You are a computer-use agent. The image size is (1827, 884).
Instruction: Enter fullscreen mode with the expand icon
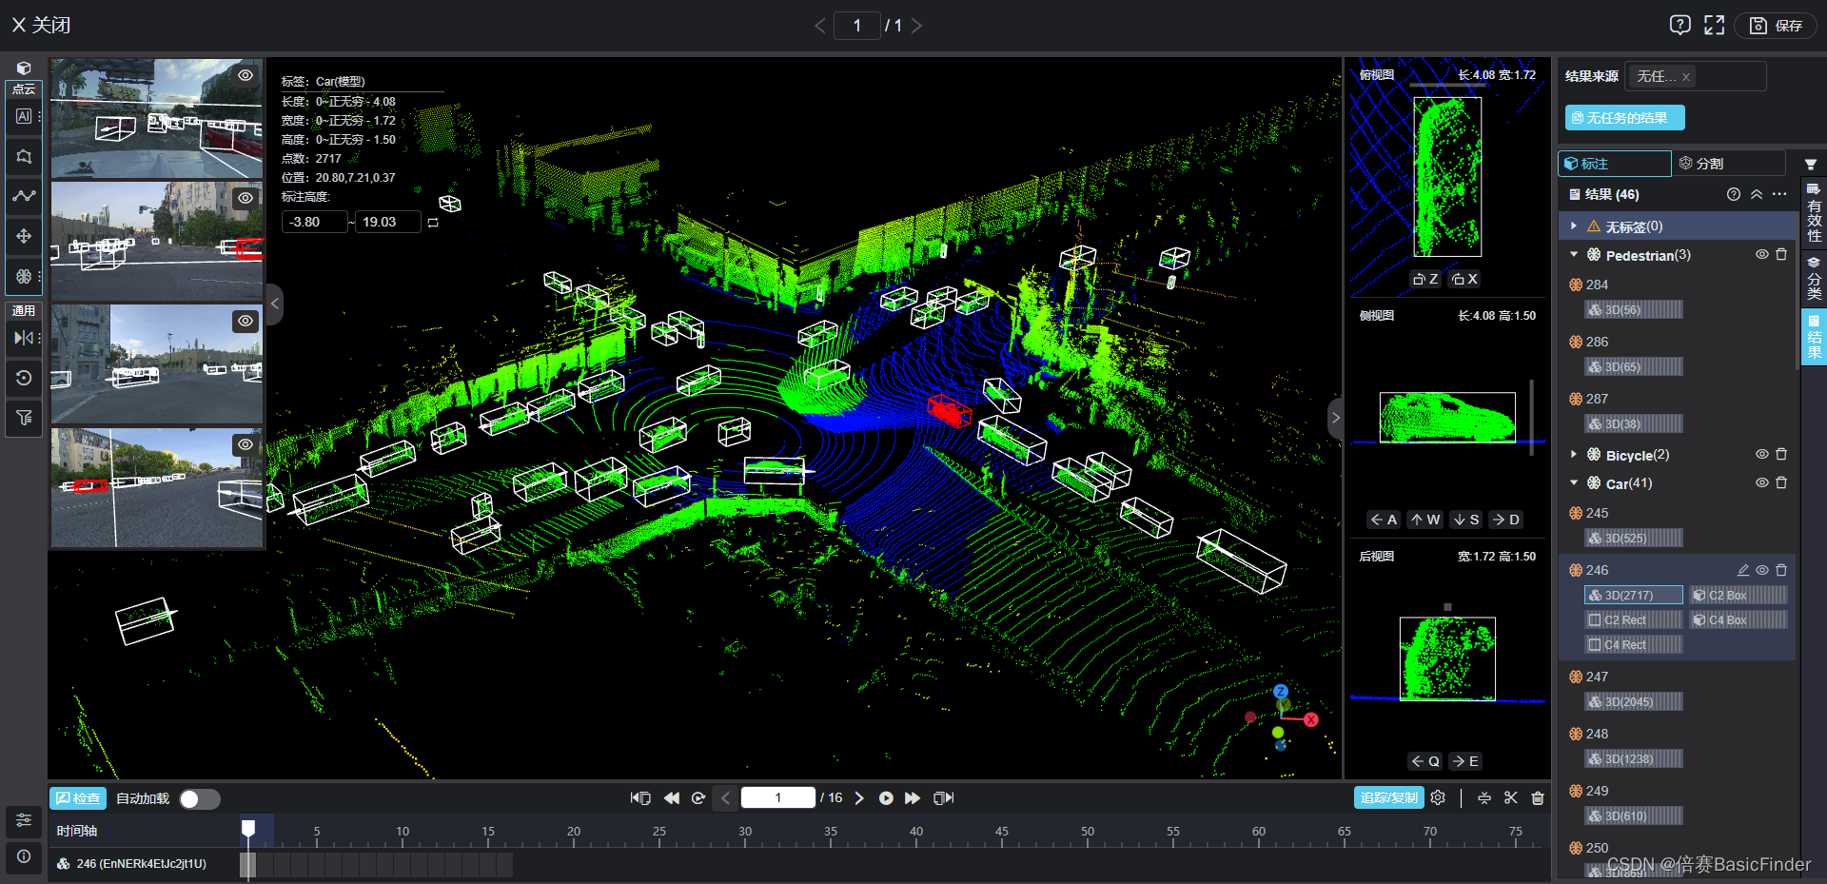click(1714, 26)
